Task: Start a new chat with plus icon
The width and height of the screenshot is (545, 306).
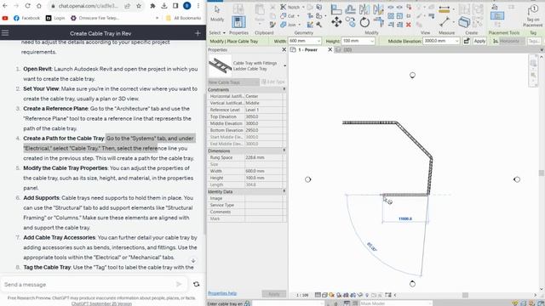Action: (198, 33)
